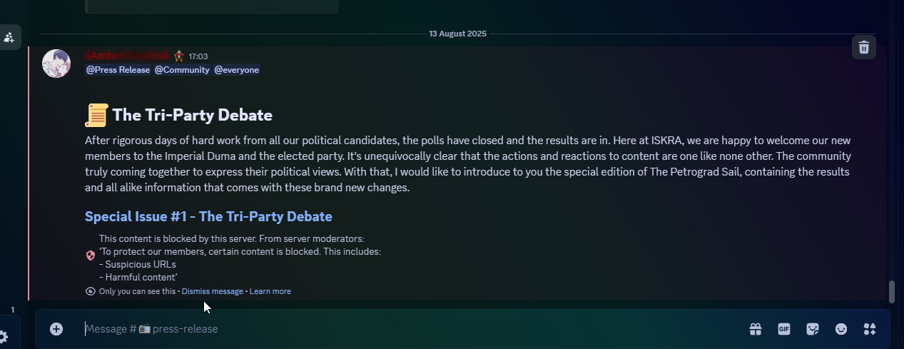904x349 pixels.
Task: Click the plus attachment button
Action: (x=56, y=329)
